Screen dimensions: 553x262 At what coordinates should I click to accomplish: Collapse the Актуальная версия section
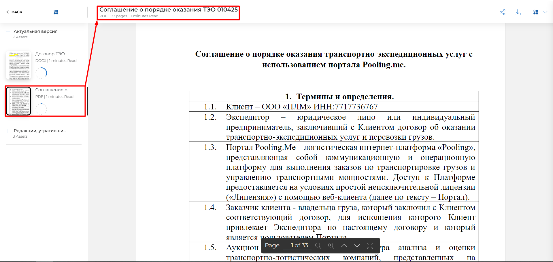pos(8,31)
